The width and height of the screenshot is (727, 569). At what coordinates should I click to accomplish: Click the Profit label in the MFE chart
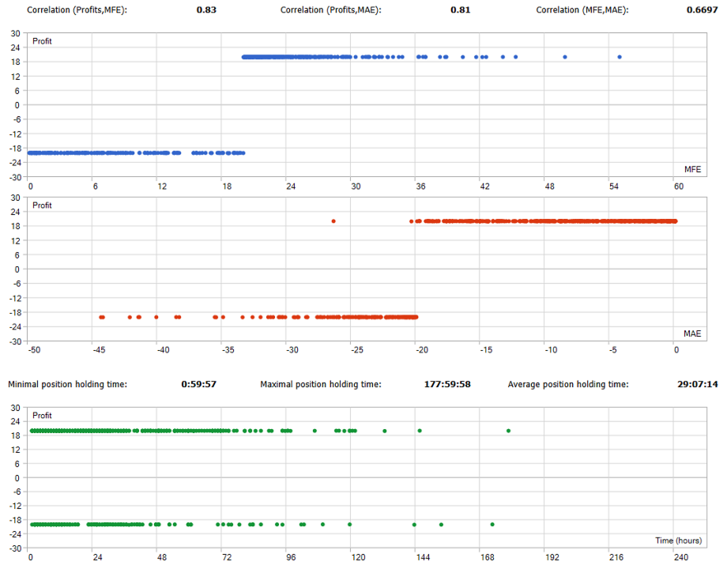point(42,41)
